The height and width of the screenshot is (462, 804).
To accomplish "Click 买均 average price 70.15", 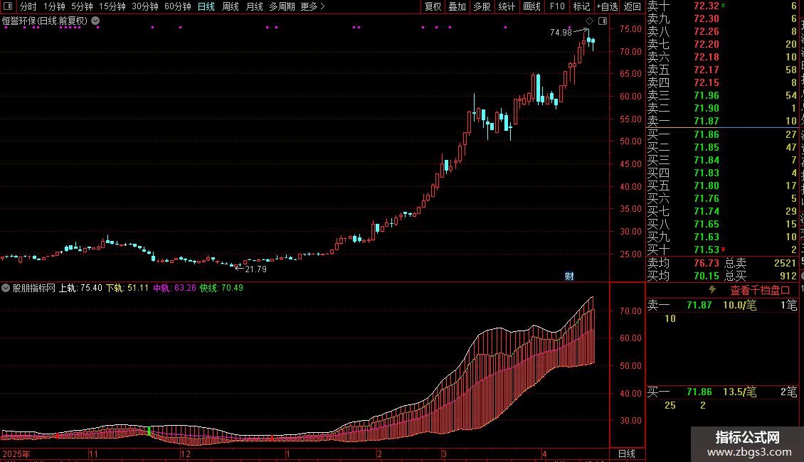I will click(707, 276).
